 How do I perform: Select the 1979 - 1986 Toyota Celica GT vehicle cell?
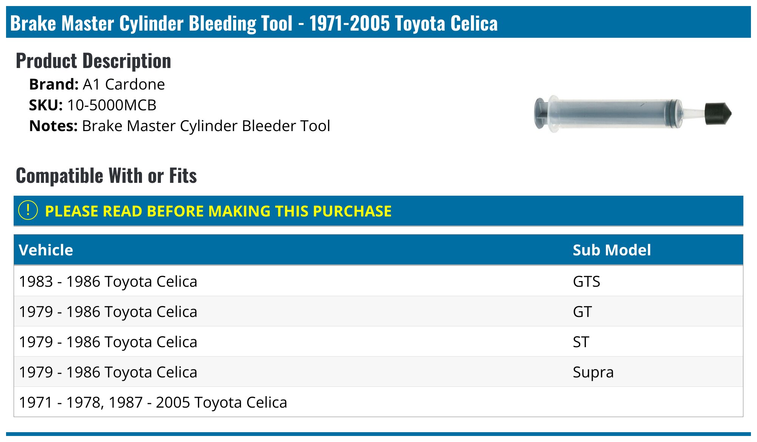point(108,312)
